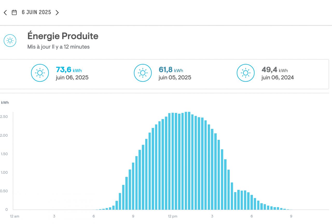Click the 9 am x-axis label
Screen dimensions: 332x224
tap(133, 216)
